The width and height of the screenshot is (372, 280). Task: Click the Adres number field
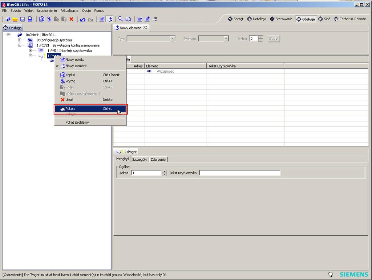tap(146, 173)
